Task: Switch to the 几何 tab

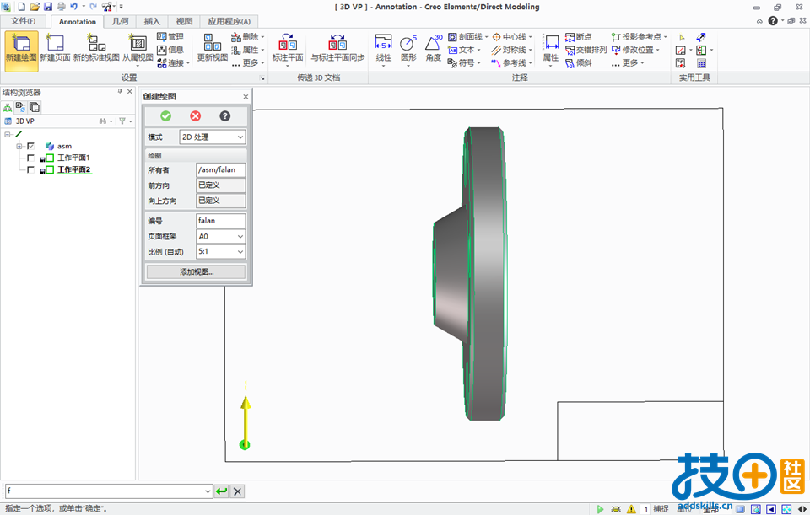Action: [x=120, y=21]
